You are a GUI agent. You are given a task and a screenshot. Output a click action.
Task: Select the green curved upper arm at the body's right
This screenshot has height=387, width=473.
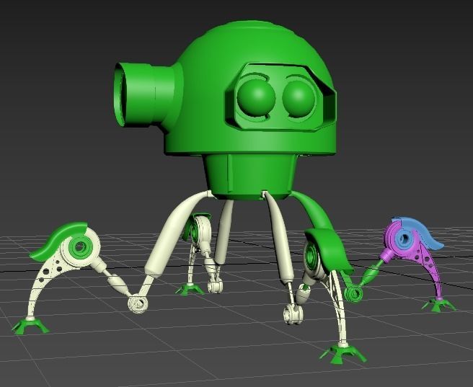pyautogui.click(x=313, y=210)
